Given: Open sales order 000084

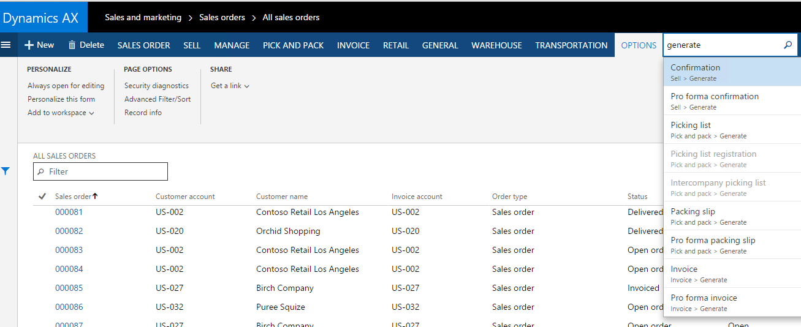Looking at the screenshot, I should pyautogui.click(x=69, y=269).
